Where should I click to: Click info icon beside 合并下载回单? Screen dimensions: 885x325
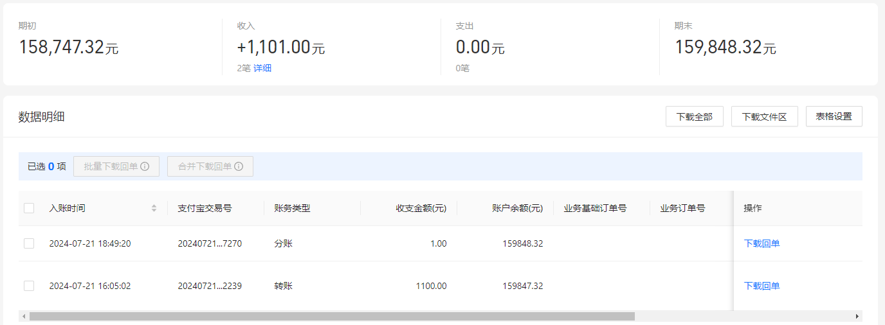click(x=239, y=166)
